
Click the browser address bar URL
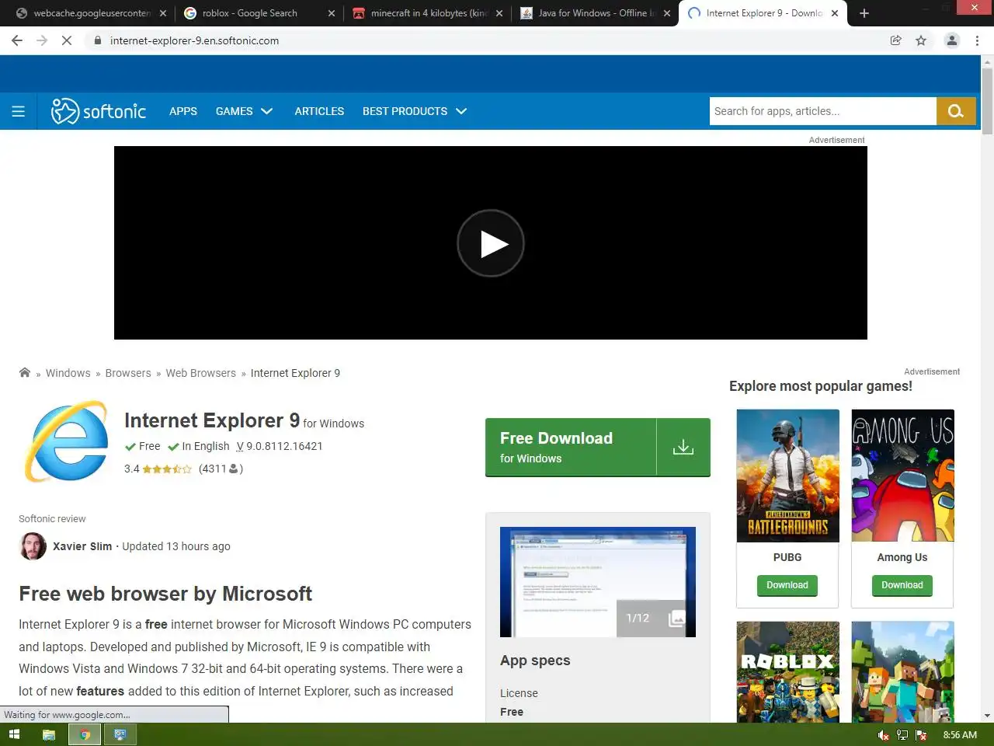[194, 40]
